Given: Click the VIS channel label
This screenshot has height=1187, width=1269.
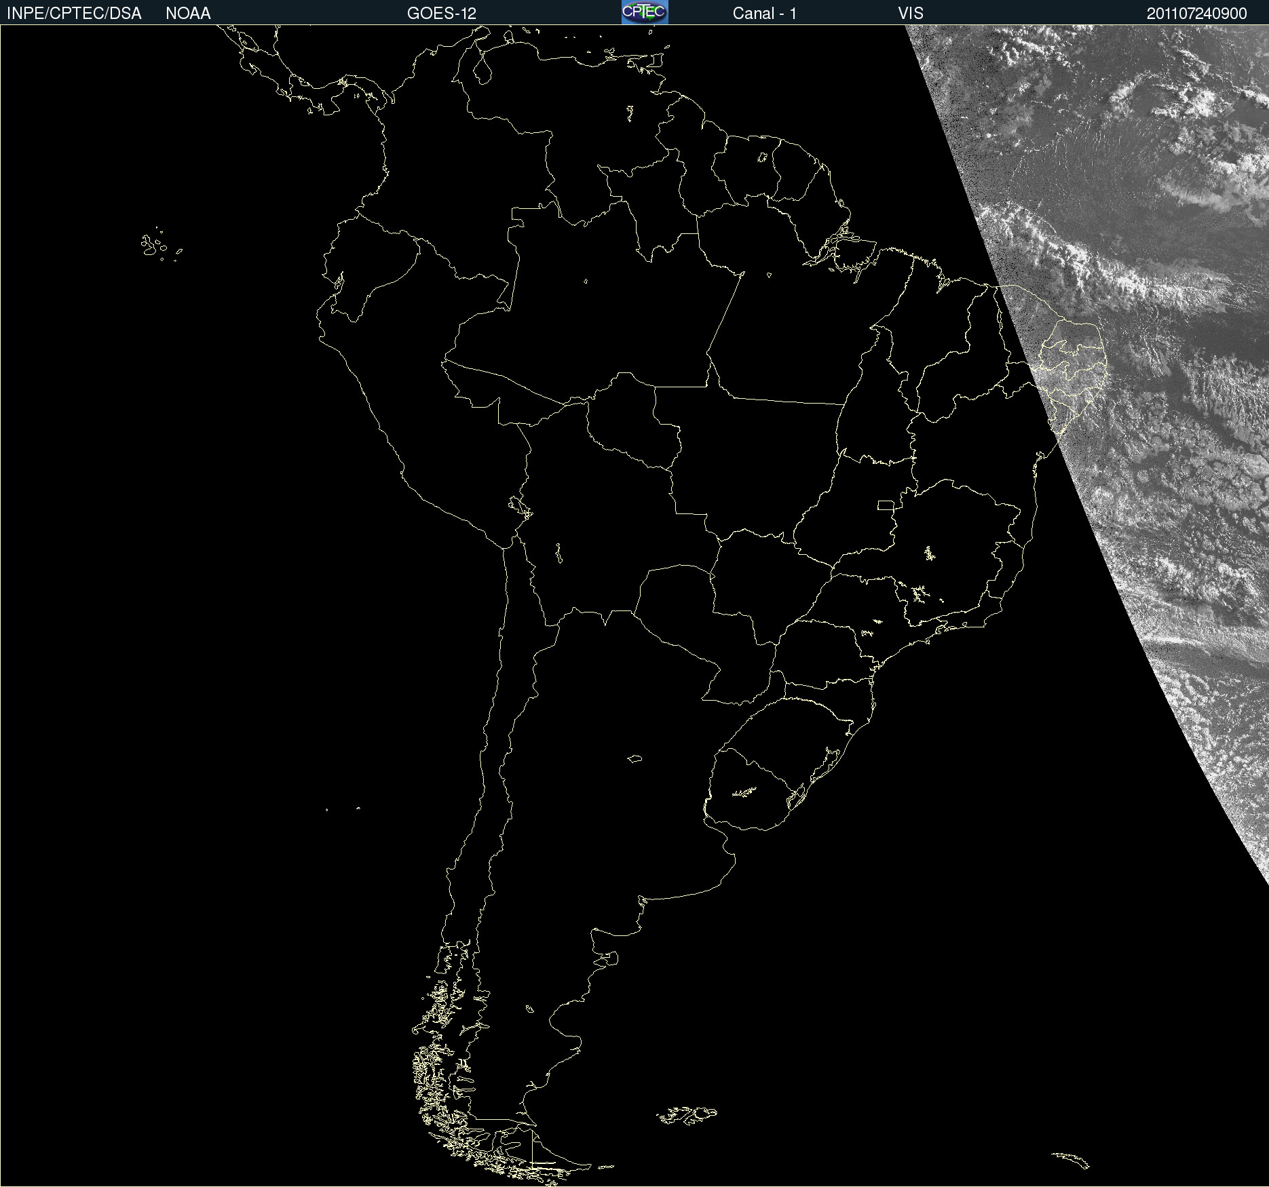Looking at the screenshot, I should [x=911, y=14].
